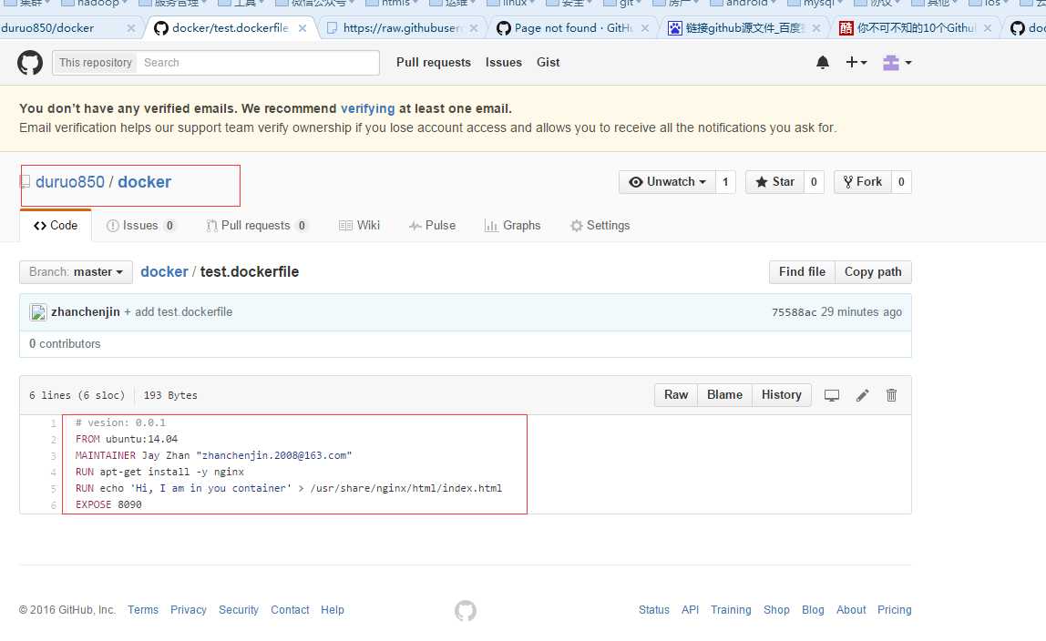Image resolution: width=1046 pixels, height=641 pixels.
Task: Select code line number 1
Action: click(x=54, y=423)
